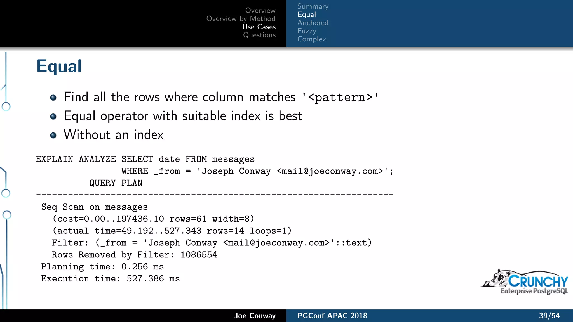Select the Equal subsection in header
Viewport: 573px width, 322px height.
point(307,15)
